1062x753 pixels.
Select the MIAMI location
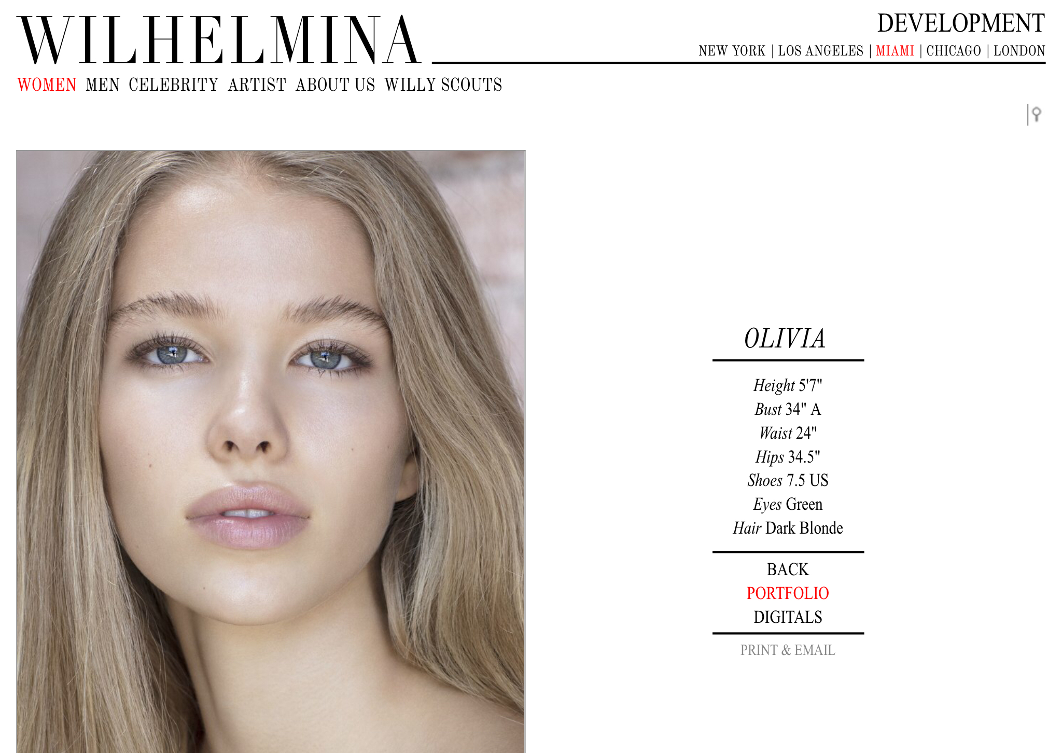click(x=895, y=51)
